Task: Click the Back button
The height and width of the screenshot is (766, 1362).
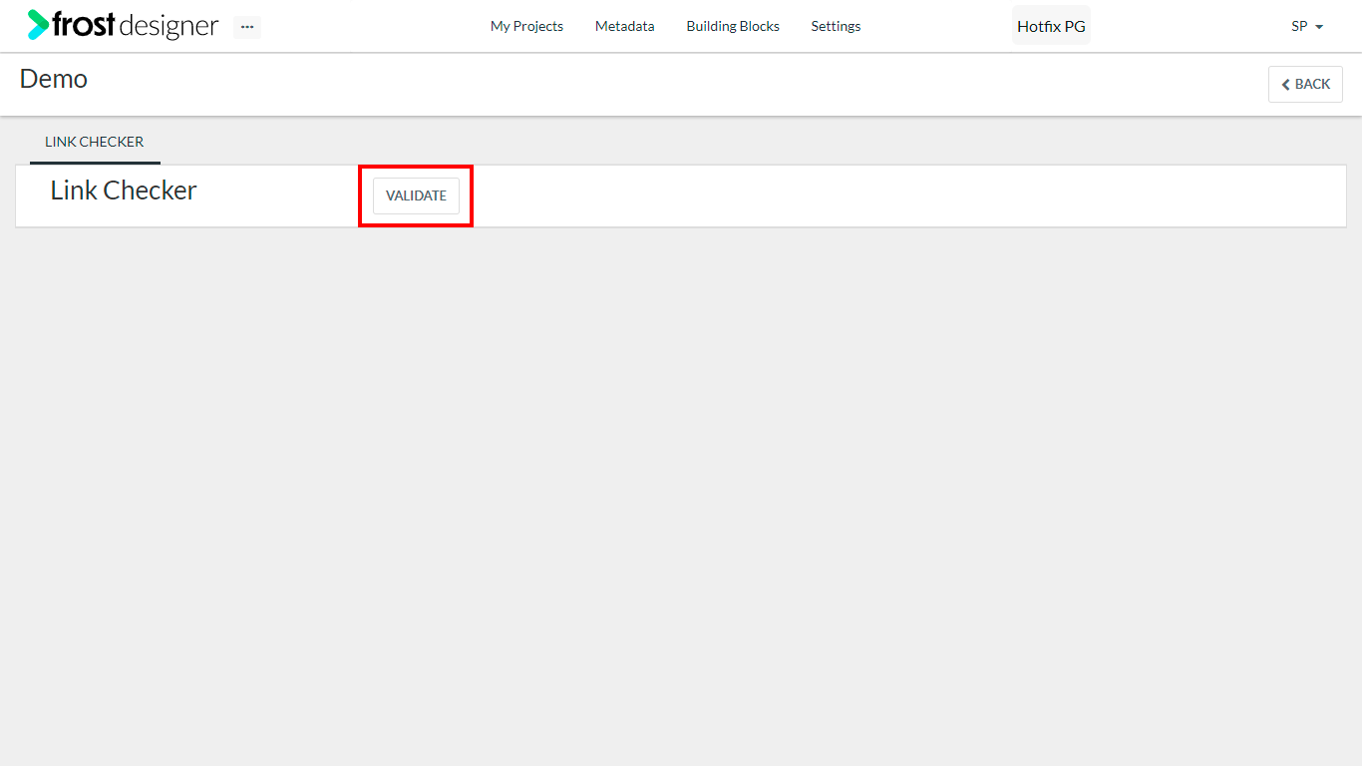Action: 1305,84
